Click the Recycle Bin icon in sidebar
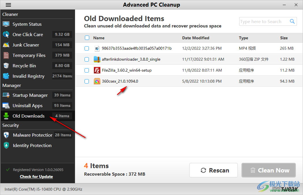 pos(6,66)
